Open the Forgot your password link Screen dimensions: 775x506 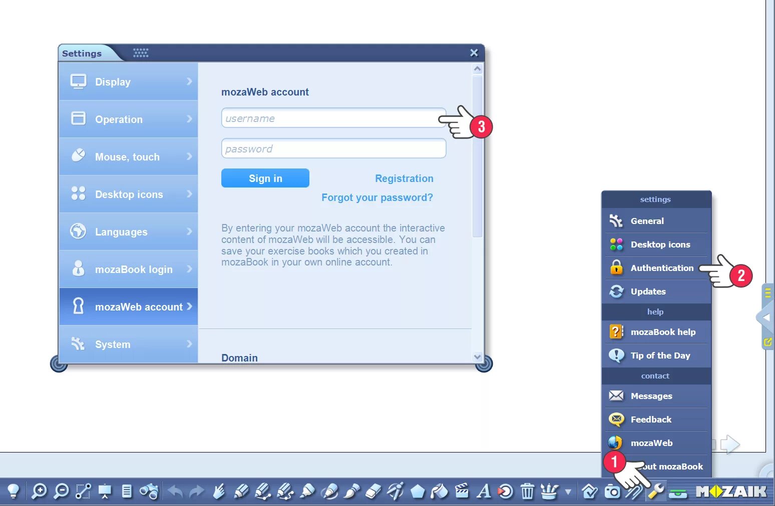click(x=377, y=197)
